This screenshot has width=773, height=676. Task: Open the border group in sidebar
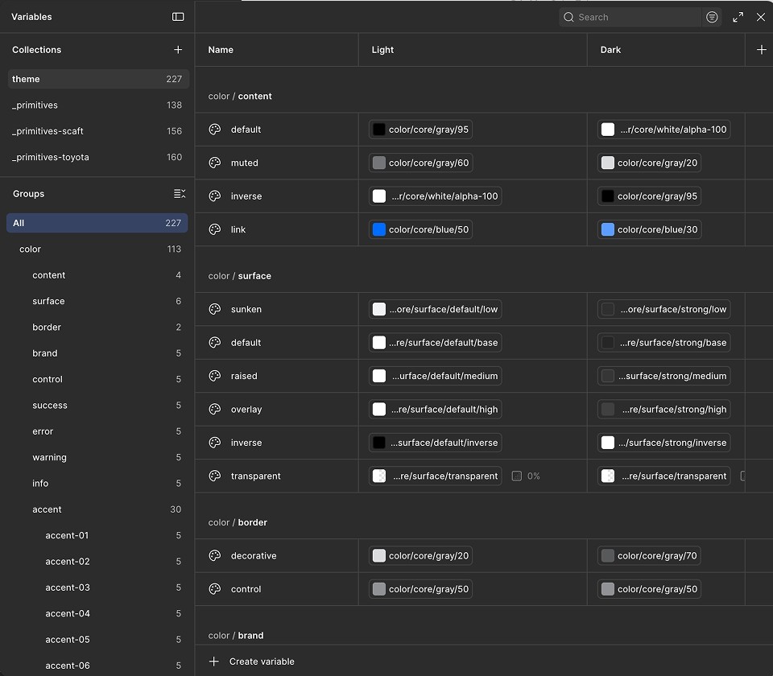97,328
